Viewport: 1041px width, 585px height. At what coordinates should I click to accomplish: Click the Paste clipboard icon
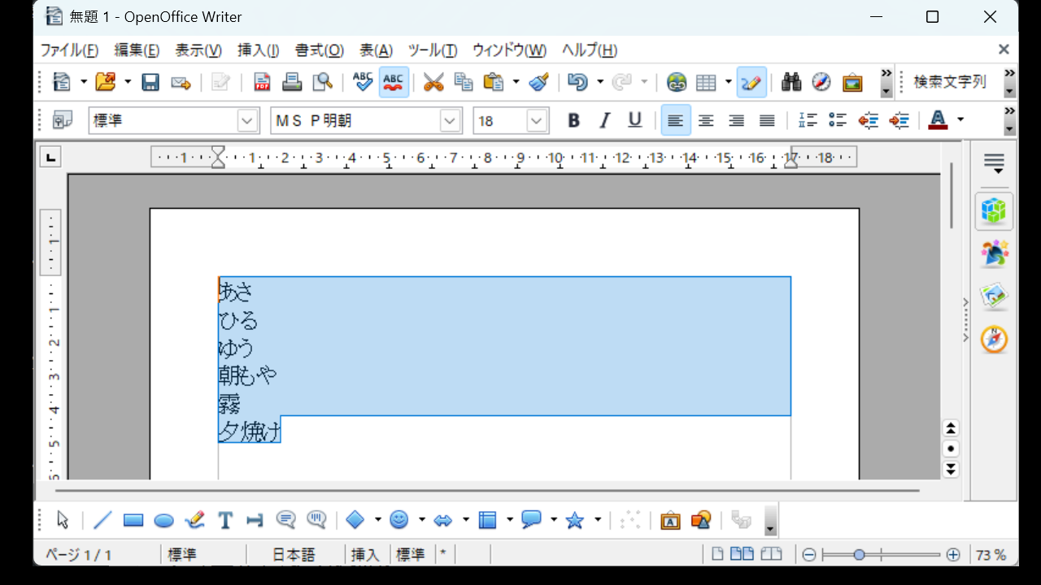point(494,82)
